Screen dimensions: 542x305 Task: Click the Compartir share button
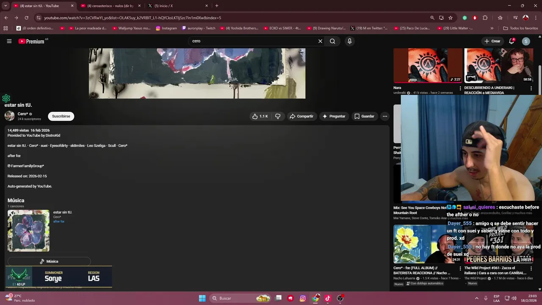[301, 116]
